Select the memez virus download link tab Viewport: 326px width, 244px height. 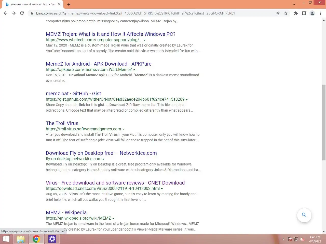pyautogui.click(x=33, y=4)
